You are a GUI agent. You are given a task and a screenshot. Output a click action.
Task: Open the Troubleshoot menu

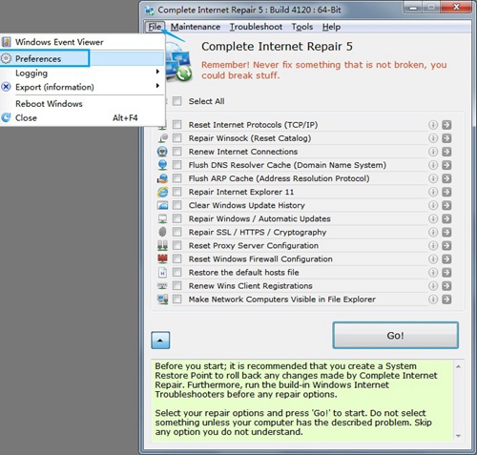(256, 27)
